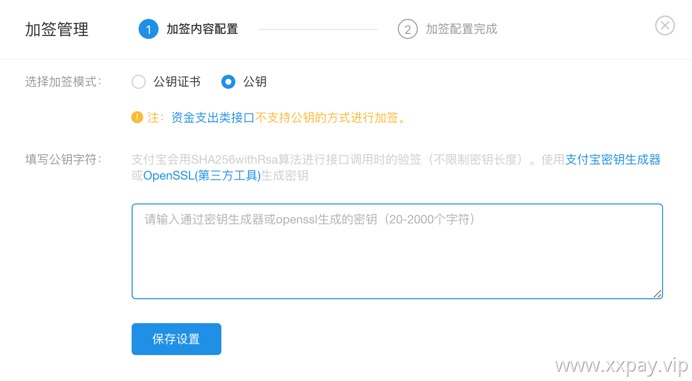
Task: Open the 支付宝密钥生成器 link
Action: click(613, 160)
